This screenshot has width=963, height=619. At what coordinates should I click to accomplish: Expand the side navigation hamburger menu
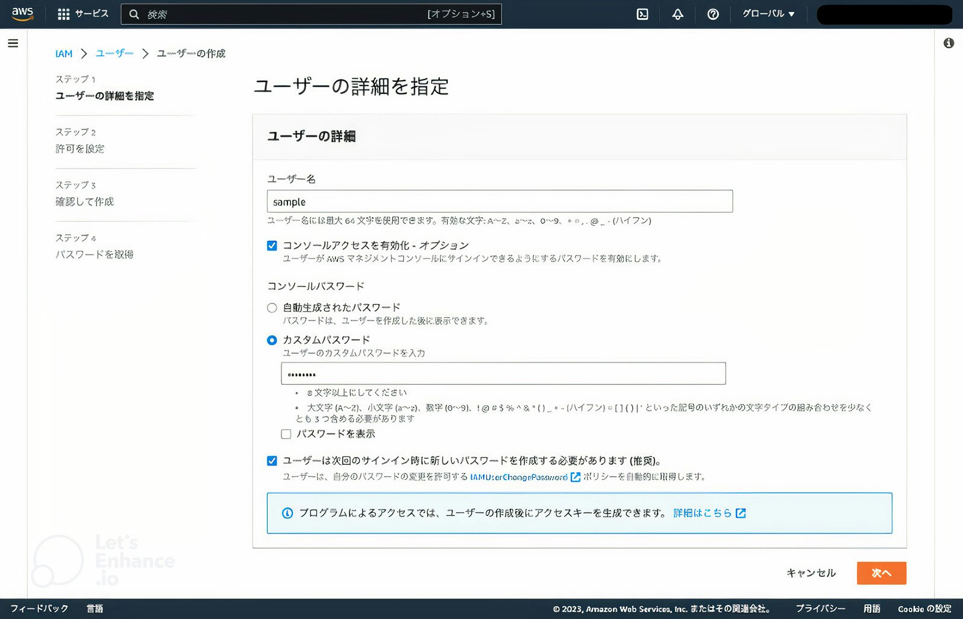point(13,43)
